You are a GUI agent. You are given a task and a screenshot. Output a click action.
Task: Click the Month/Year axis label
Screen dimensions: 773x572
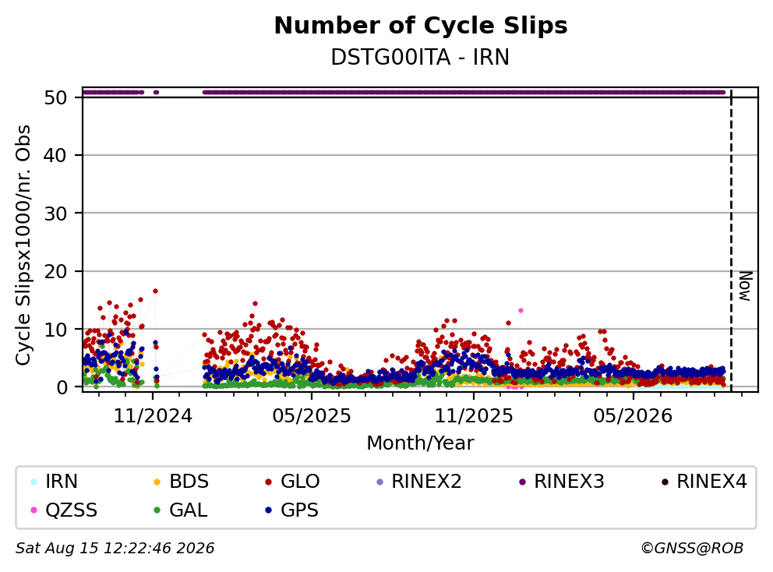tap(420, 443)
